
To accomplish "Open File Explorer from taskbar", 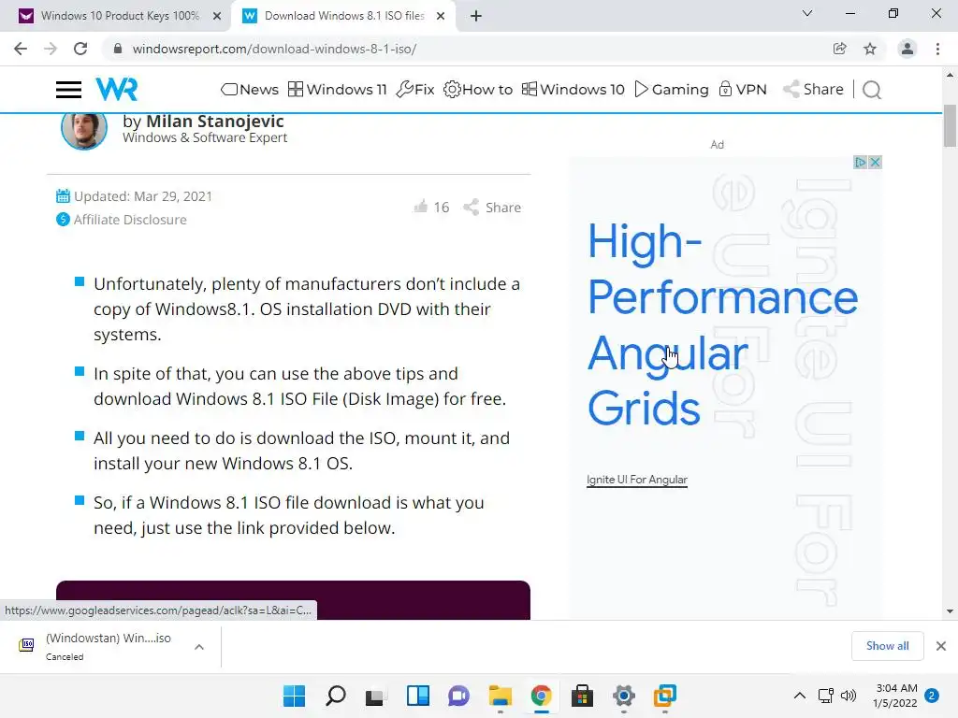I will tap(500, 696).
